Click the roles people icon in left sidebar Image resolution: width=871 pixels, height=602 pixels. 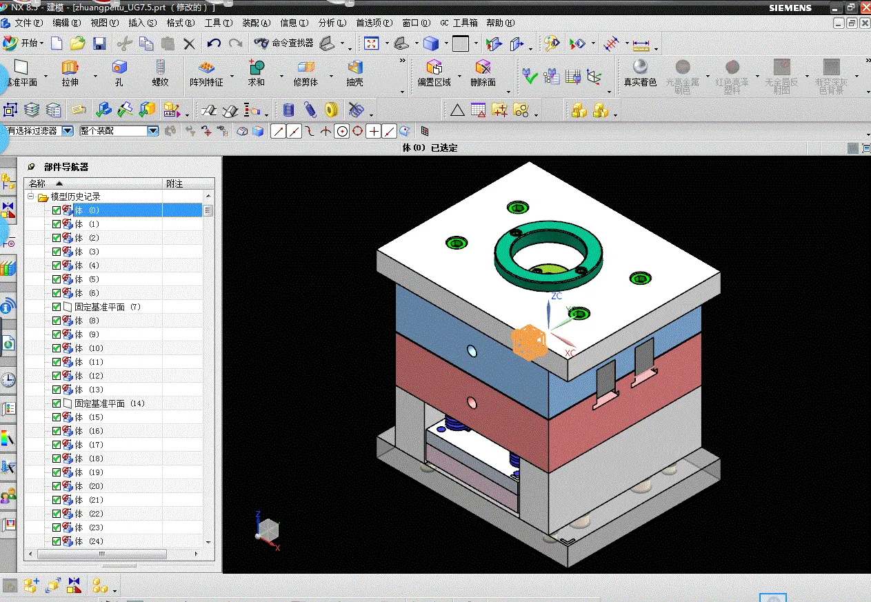[8, 495]
